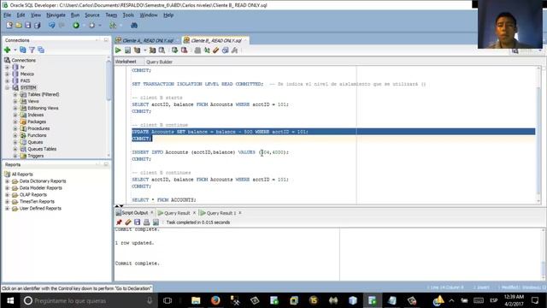Select the Views tree item
Viewport: 547px width, 308px height.
(x=33, y=101)
